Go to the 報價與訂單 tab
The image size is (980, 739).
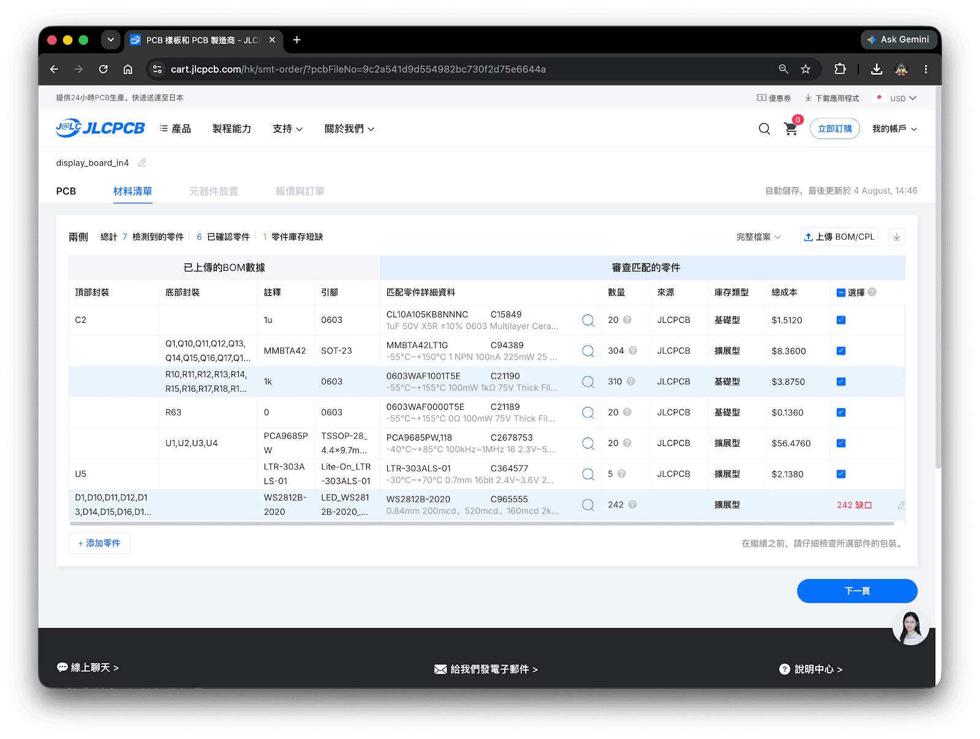[300, 191]
